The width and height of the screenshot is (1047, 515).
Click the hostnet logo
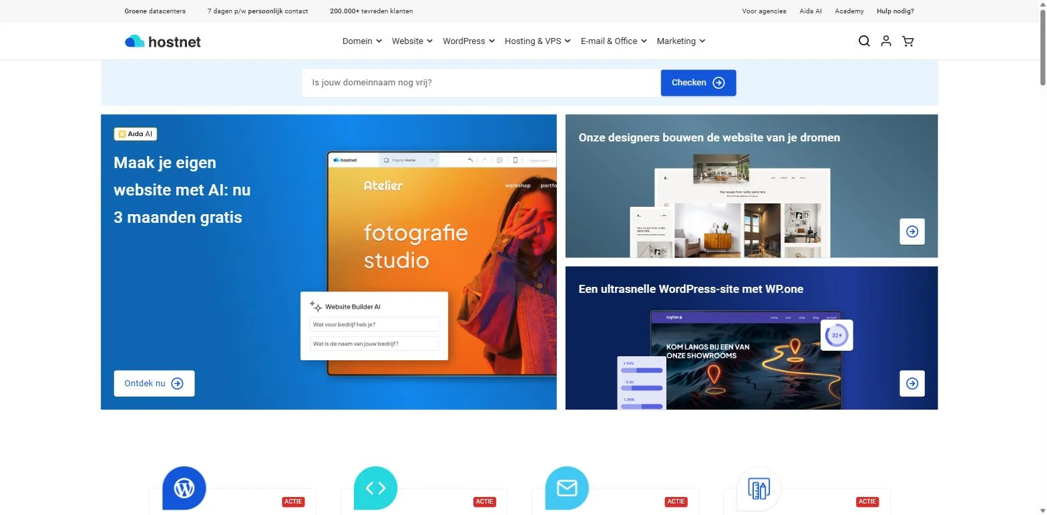(162, 41)
